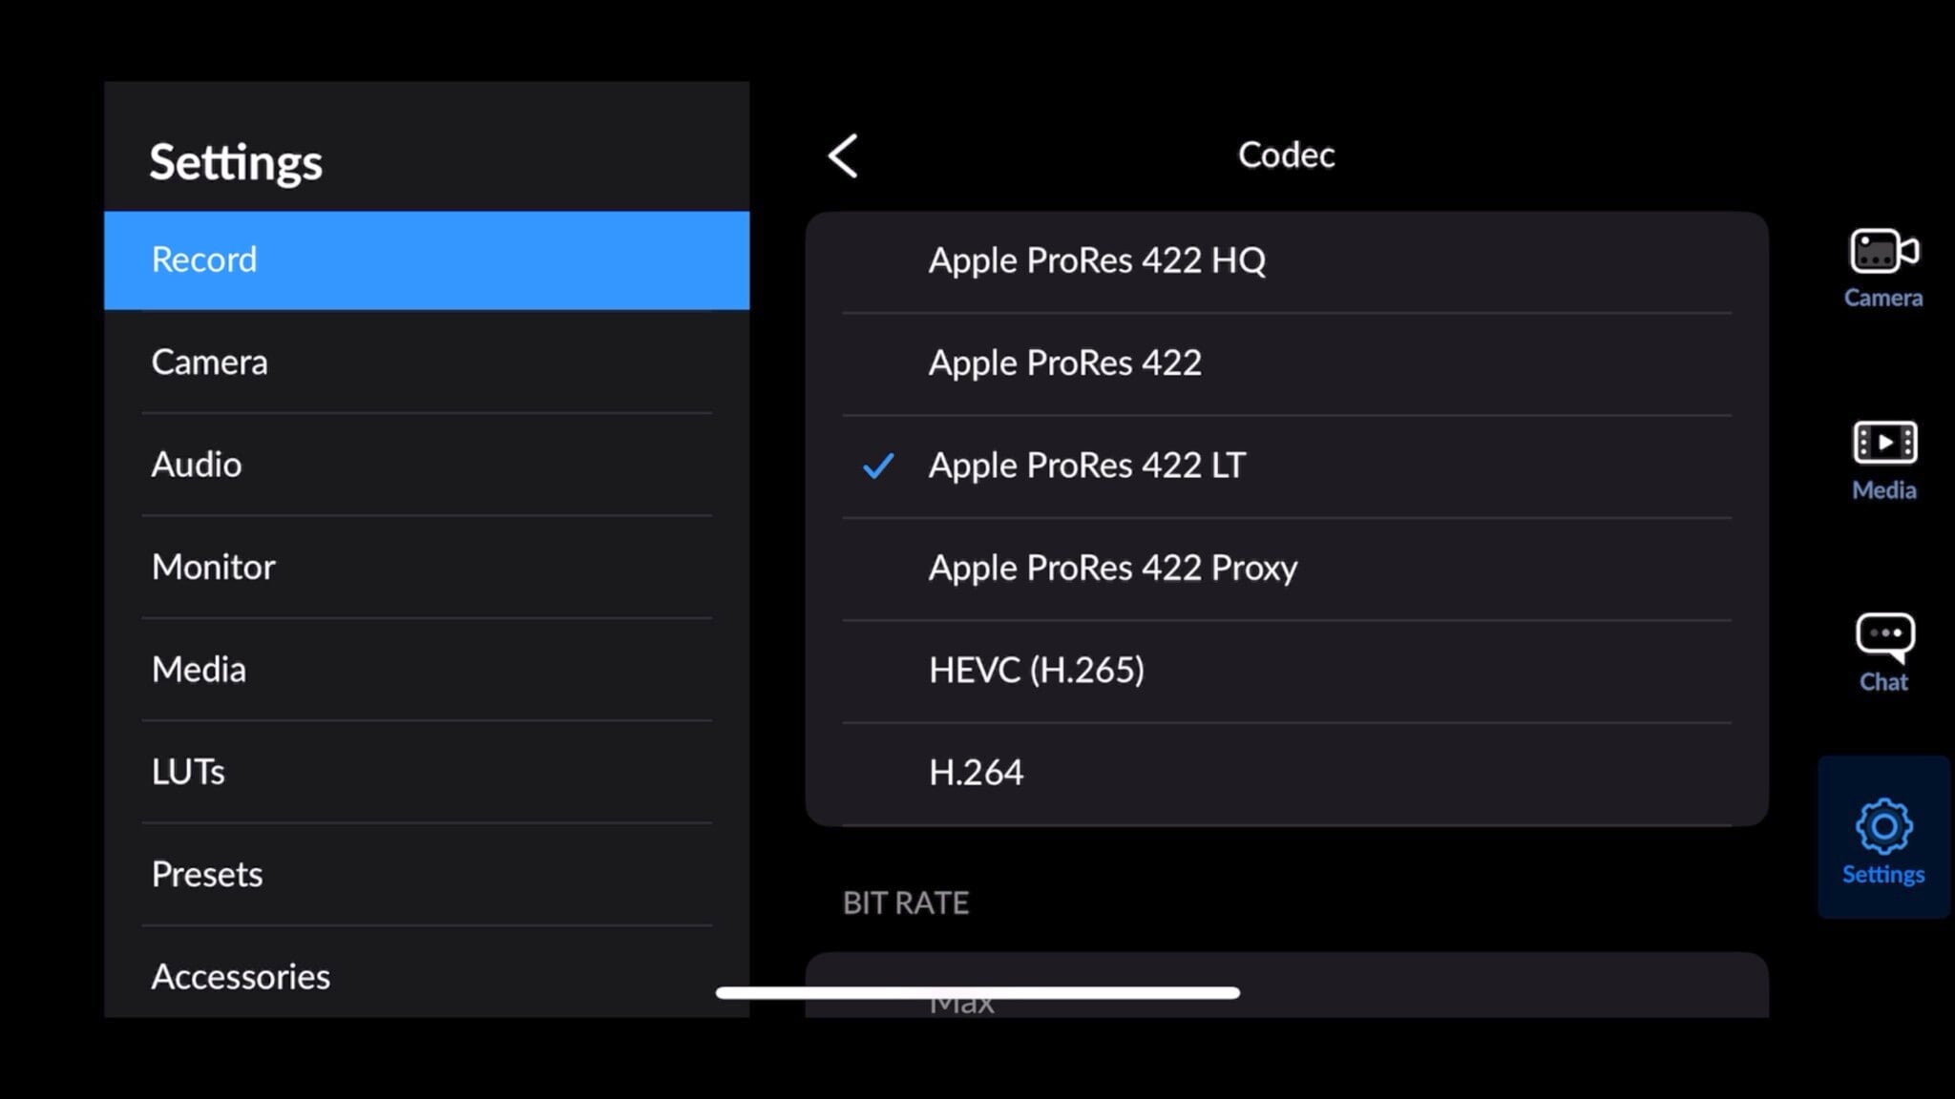The image size is (1955, 1099).
Task: Select Apple ProRes 422 HQ codec
Action: (x=1098, y=259)
